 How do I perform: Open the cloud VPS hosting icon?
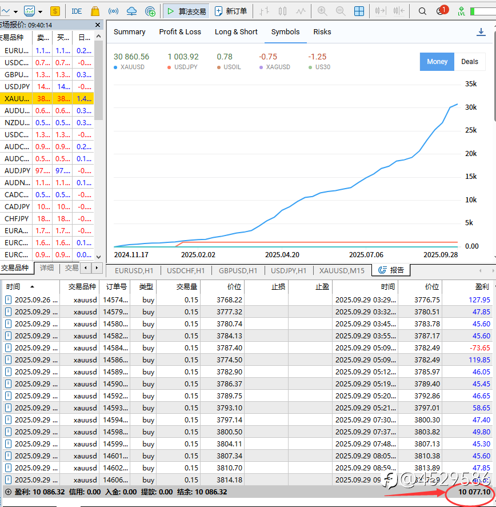tap(131, 11)
